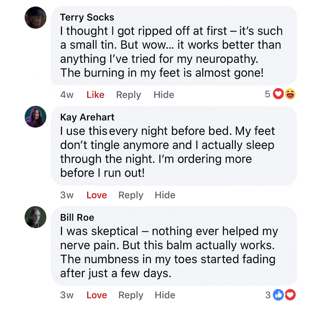Image resolution: width=321 pixels, height=321 pixels.
Task: Click the laughing emoji reaction on Terry's comment
Action: point(290,95)
